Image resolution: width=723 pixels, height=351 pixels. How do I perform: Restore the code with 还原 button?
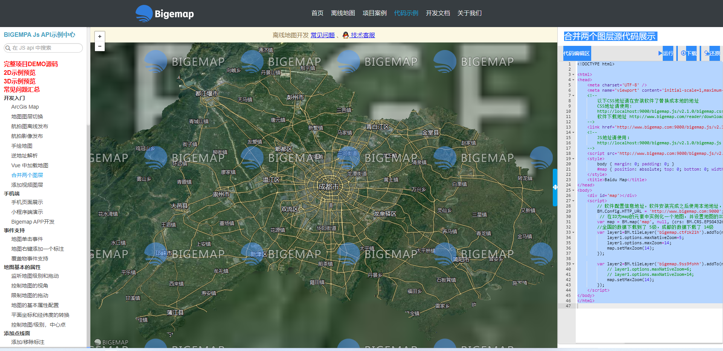(x=712, y=53)
